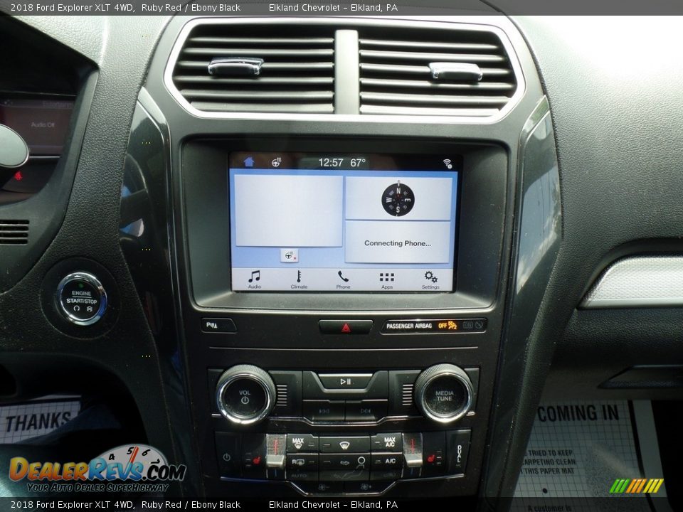Open the Apps tab

[x=387, y=279]
